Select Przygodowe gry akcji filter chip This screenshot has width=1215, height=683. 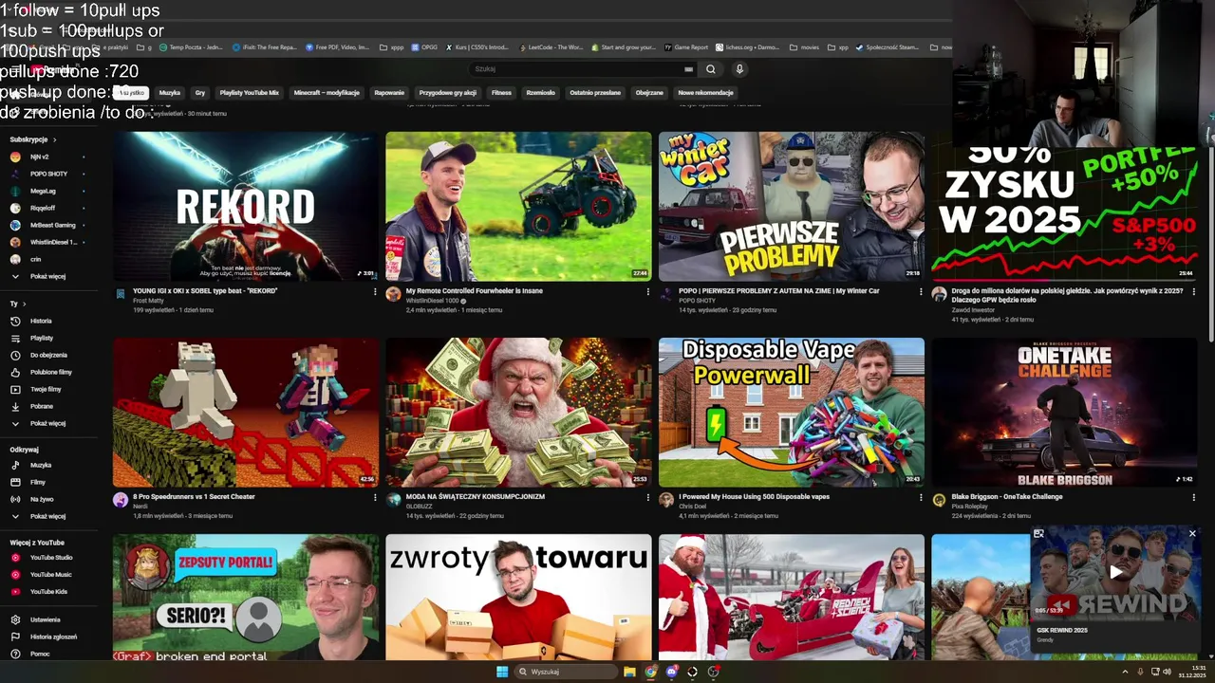tap(448, 93)
